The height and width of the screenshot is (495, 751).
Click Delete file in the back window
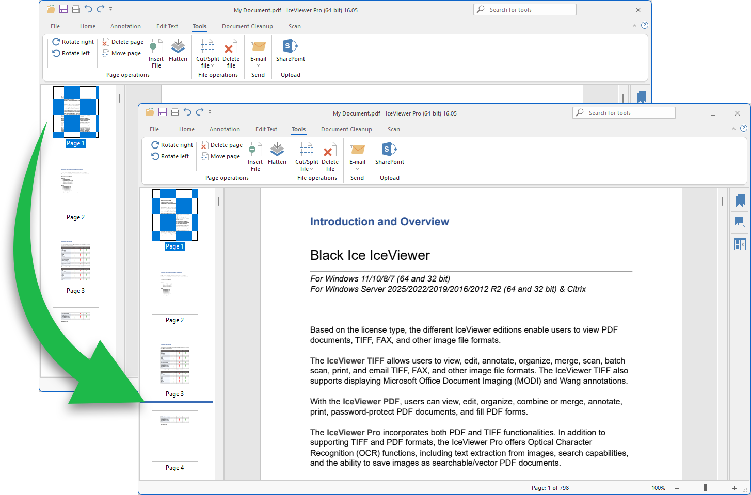click(231, 53)
